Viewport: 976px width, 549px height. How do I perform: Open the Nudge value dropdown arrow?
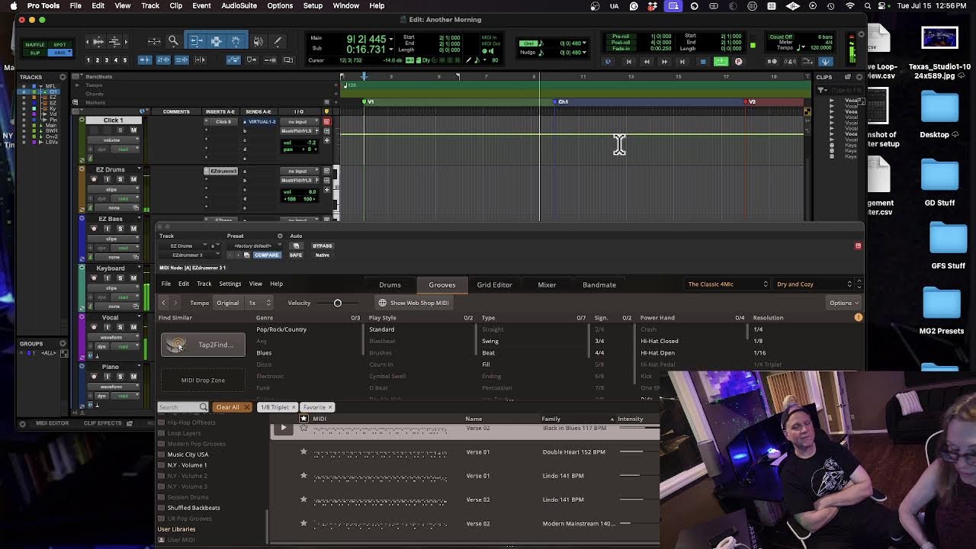click(586, 53)
